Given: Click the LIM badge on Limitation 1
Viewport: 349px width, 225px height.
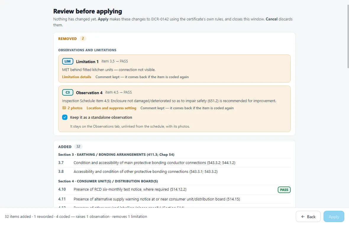Looking at the screenshot, I should pyautogui.click(x=67, y=61).
